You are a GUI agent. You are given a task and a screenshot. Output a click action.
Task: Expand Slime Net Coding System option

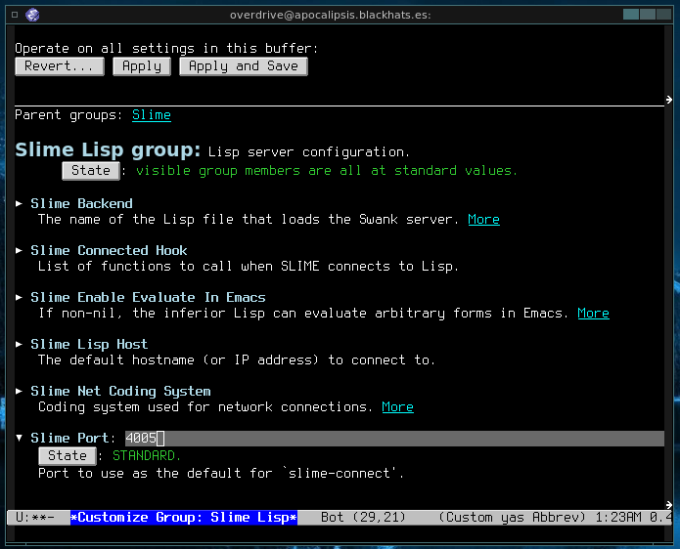(20, 391)
